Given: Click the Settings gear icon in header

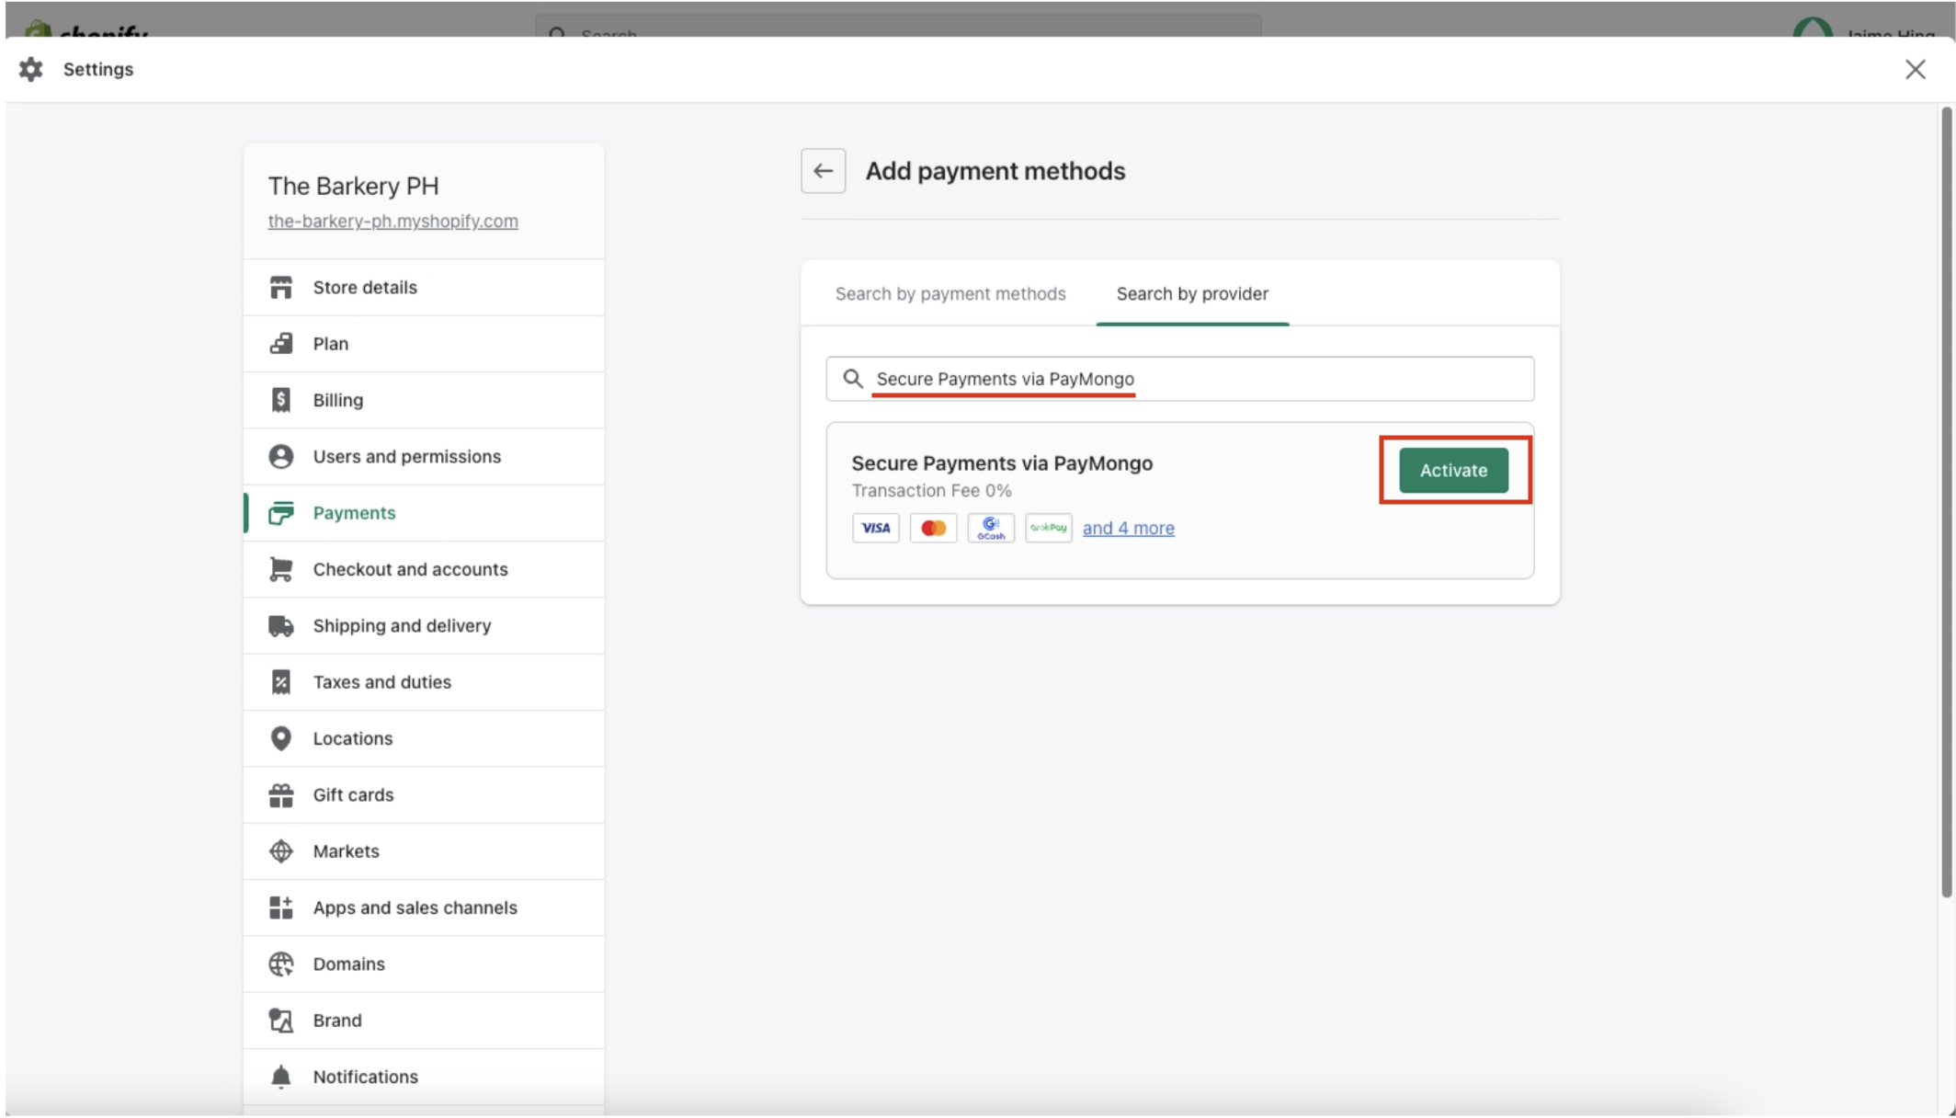Looking at the screenshot, I should tap(31, 69).
